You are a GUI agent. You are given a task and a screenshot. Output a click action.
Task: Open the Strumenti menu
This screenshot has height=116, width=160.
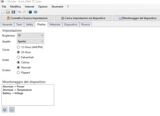tap(57, 7)
